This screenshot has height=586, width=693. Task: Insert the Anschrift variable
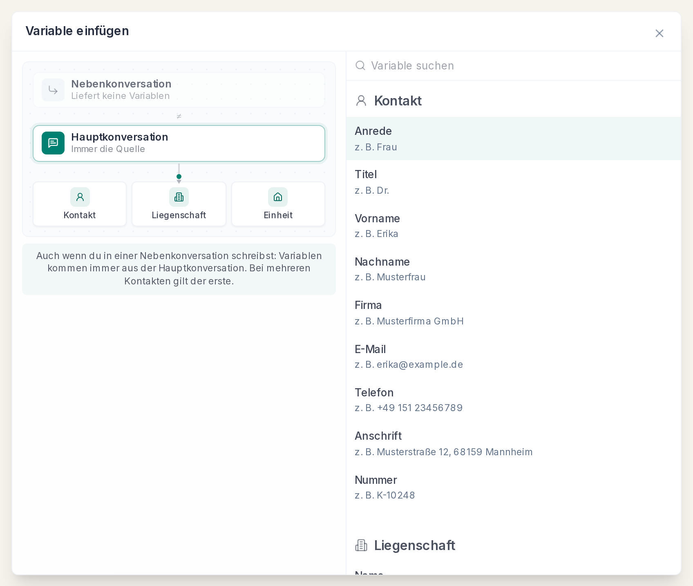click(x=513, y=444)
